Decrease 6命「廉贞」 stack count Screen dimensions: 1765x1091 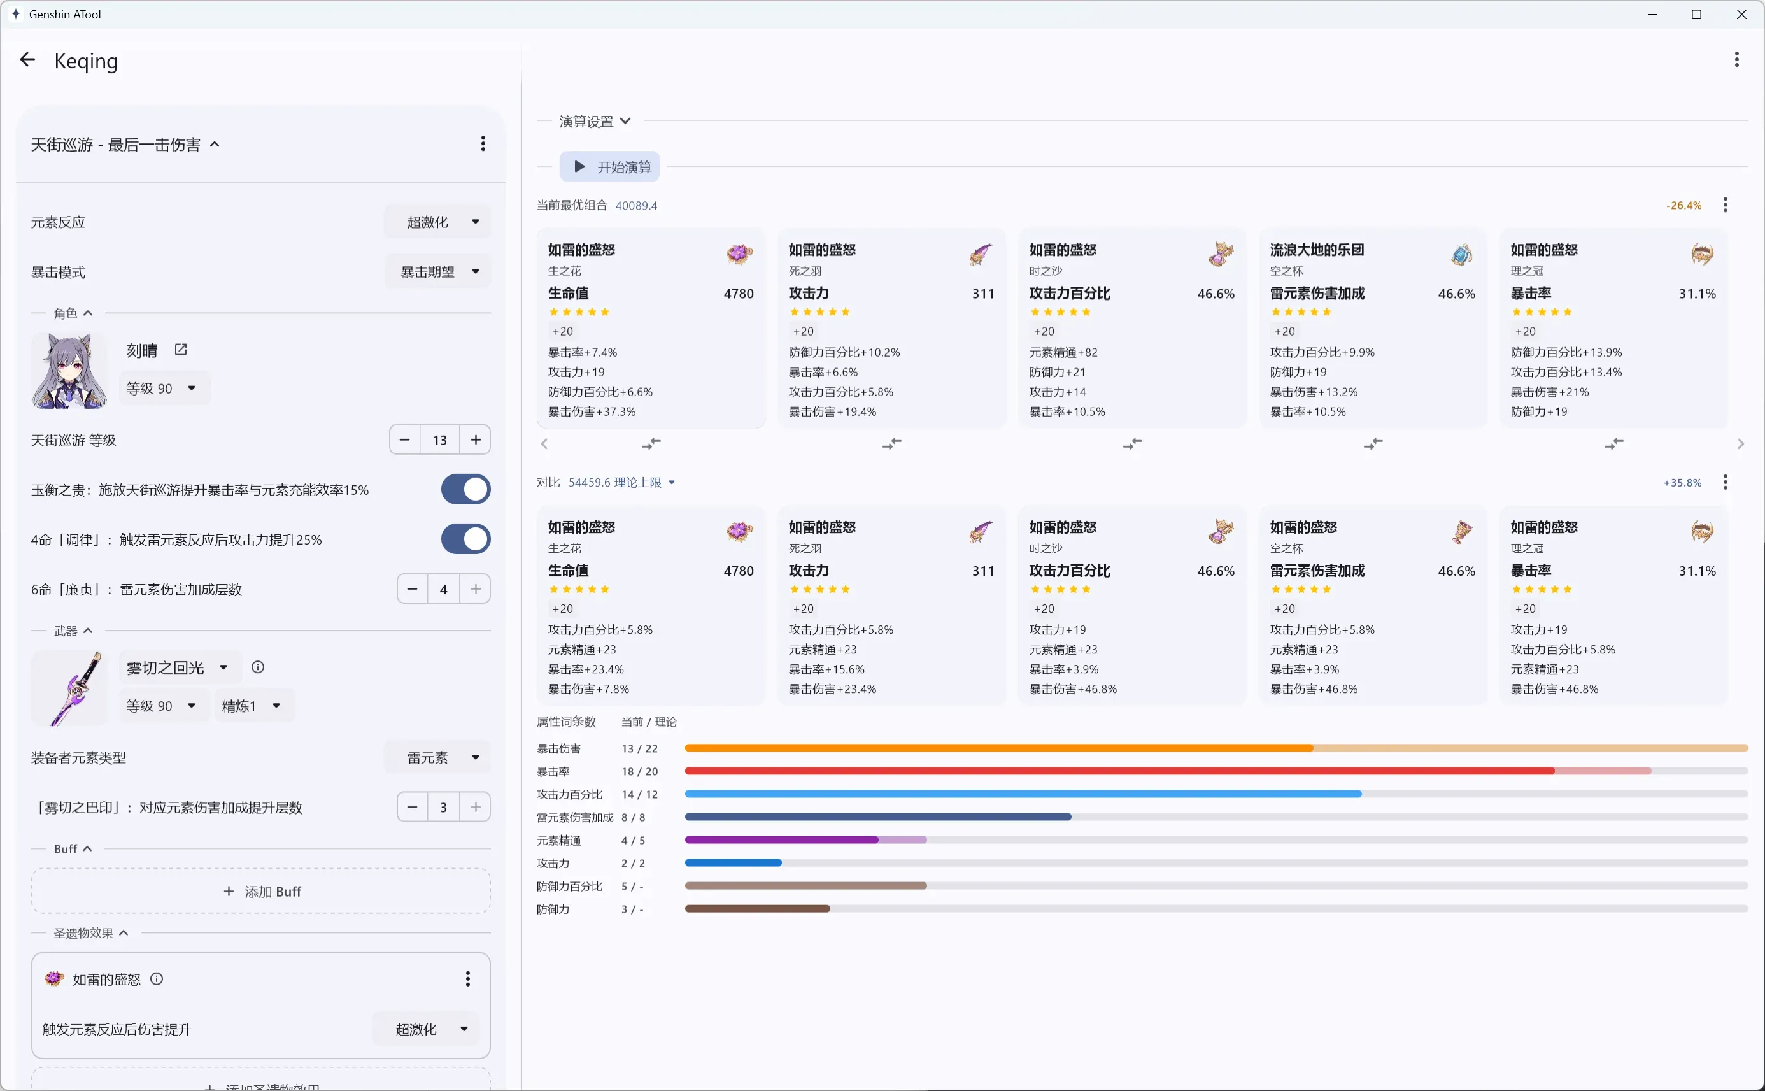[x=412, y=588]
